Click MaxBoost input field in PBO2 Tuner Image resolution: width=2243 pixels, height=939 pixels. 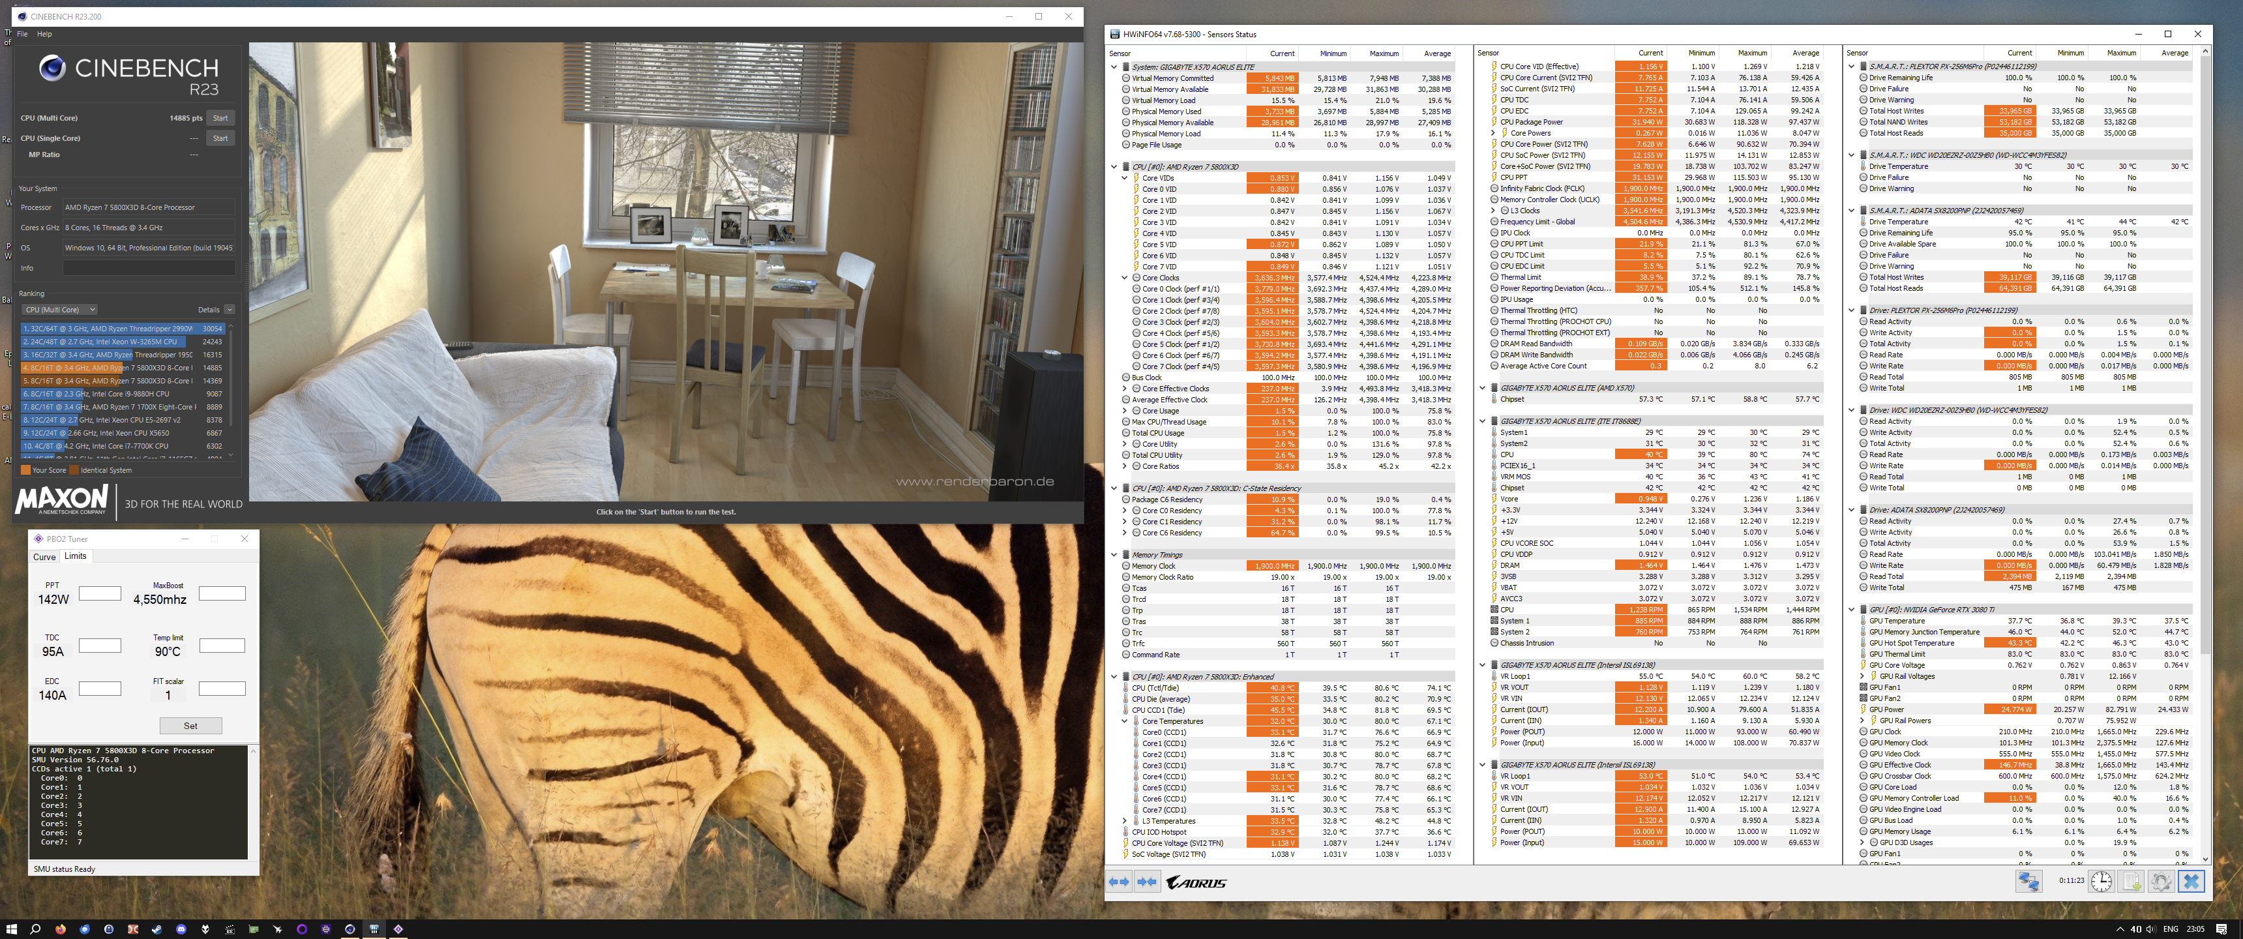tap(222, 593)
